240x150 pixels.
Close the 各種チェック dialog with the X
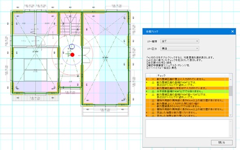coord(232,31)
